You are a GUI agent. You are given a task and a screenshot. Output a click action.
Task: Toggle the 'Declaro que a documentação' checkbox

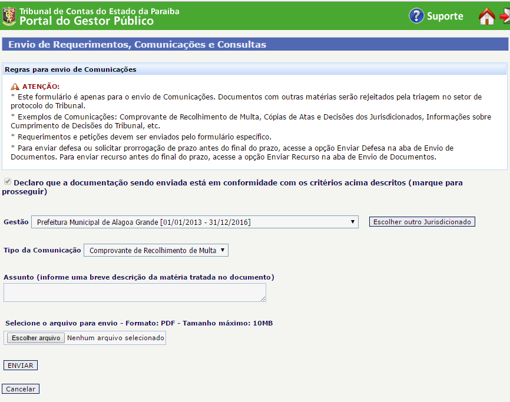pyautogui.click(x=8, y=182)
